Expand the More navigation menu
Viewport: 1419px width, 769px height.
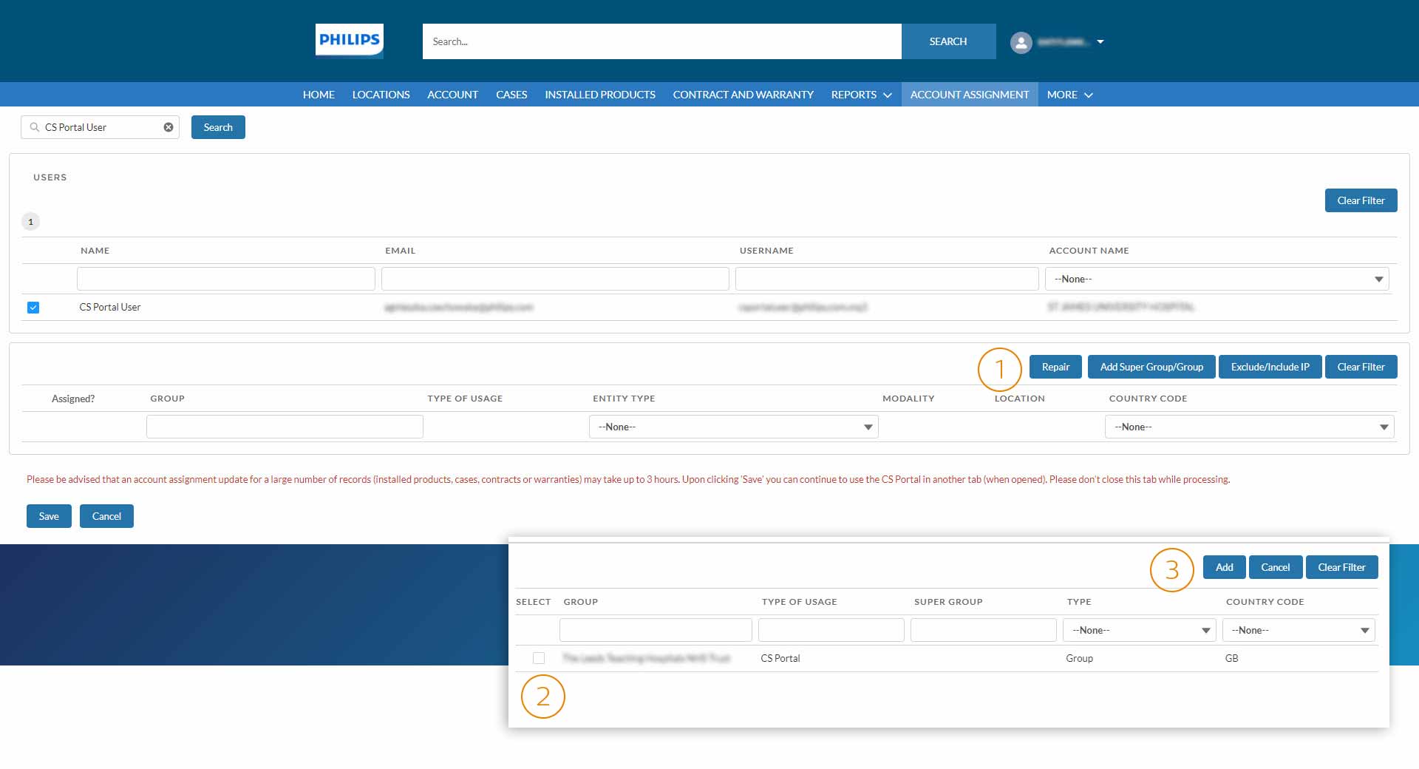click(1069, 95)
